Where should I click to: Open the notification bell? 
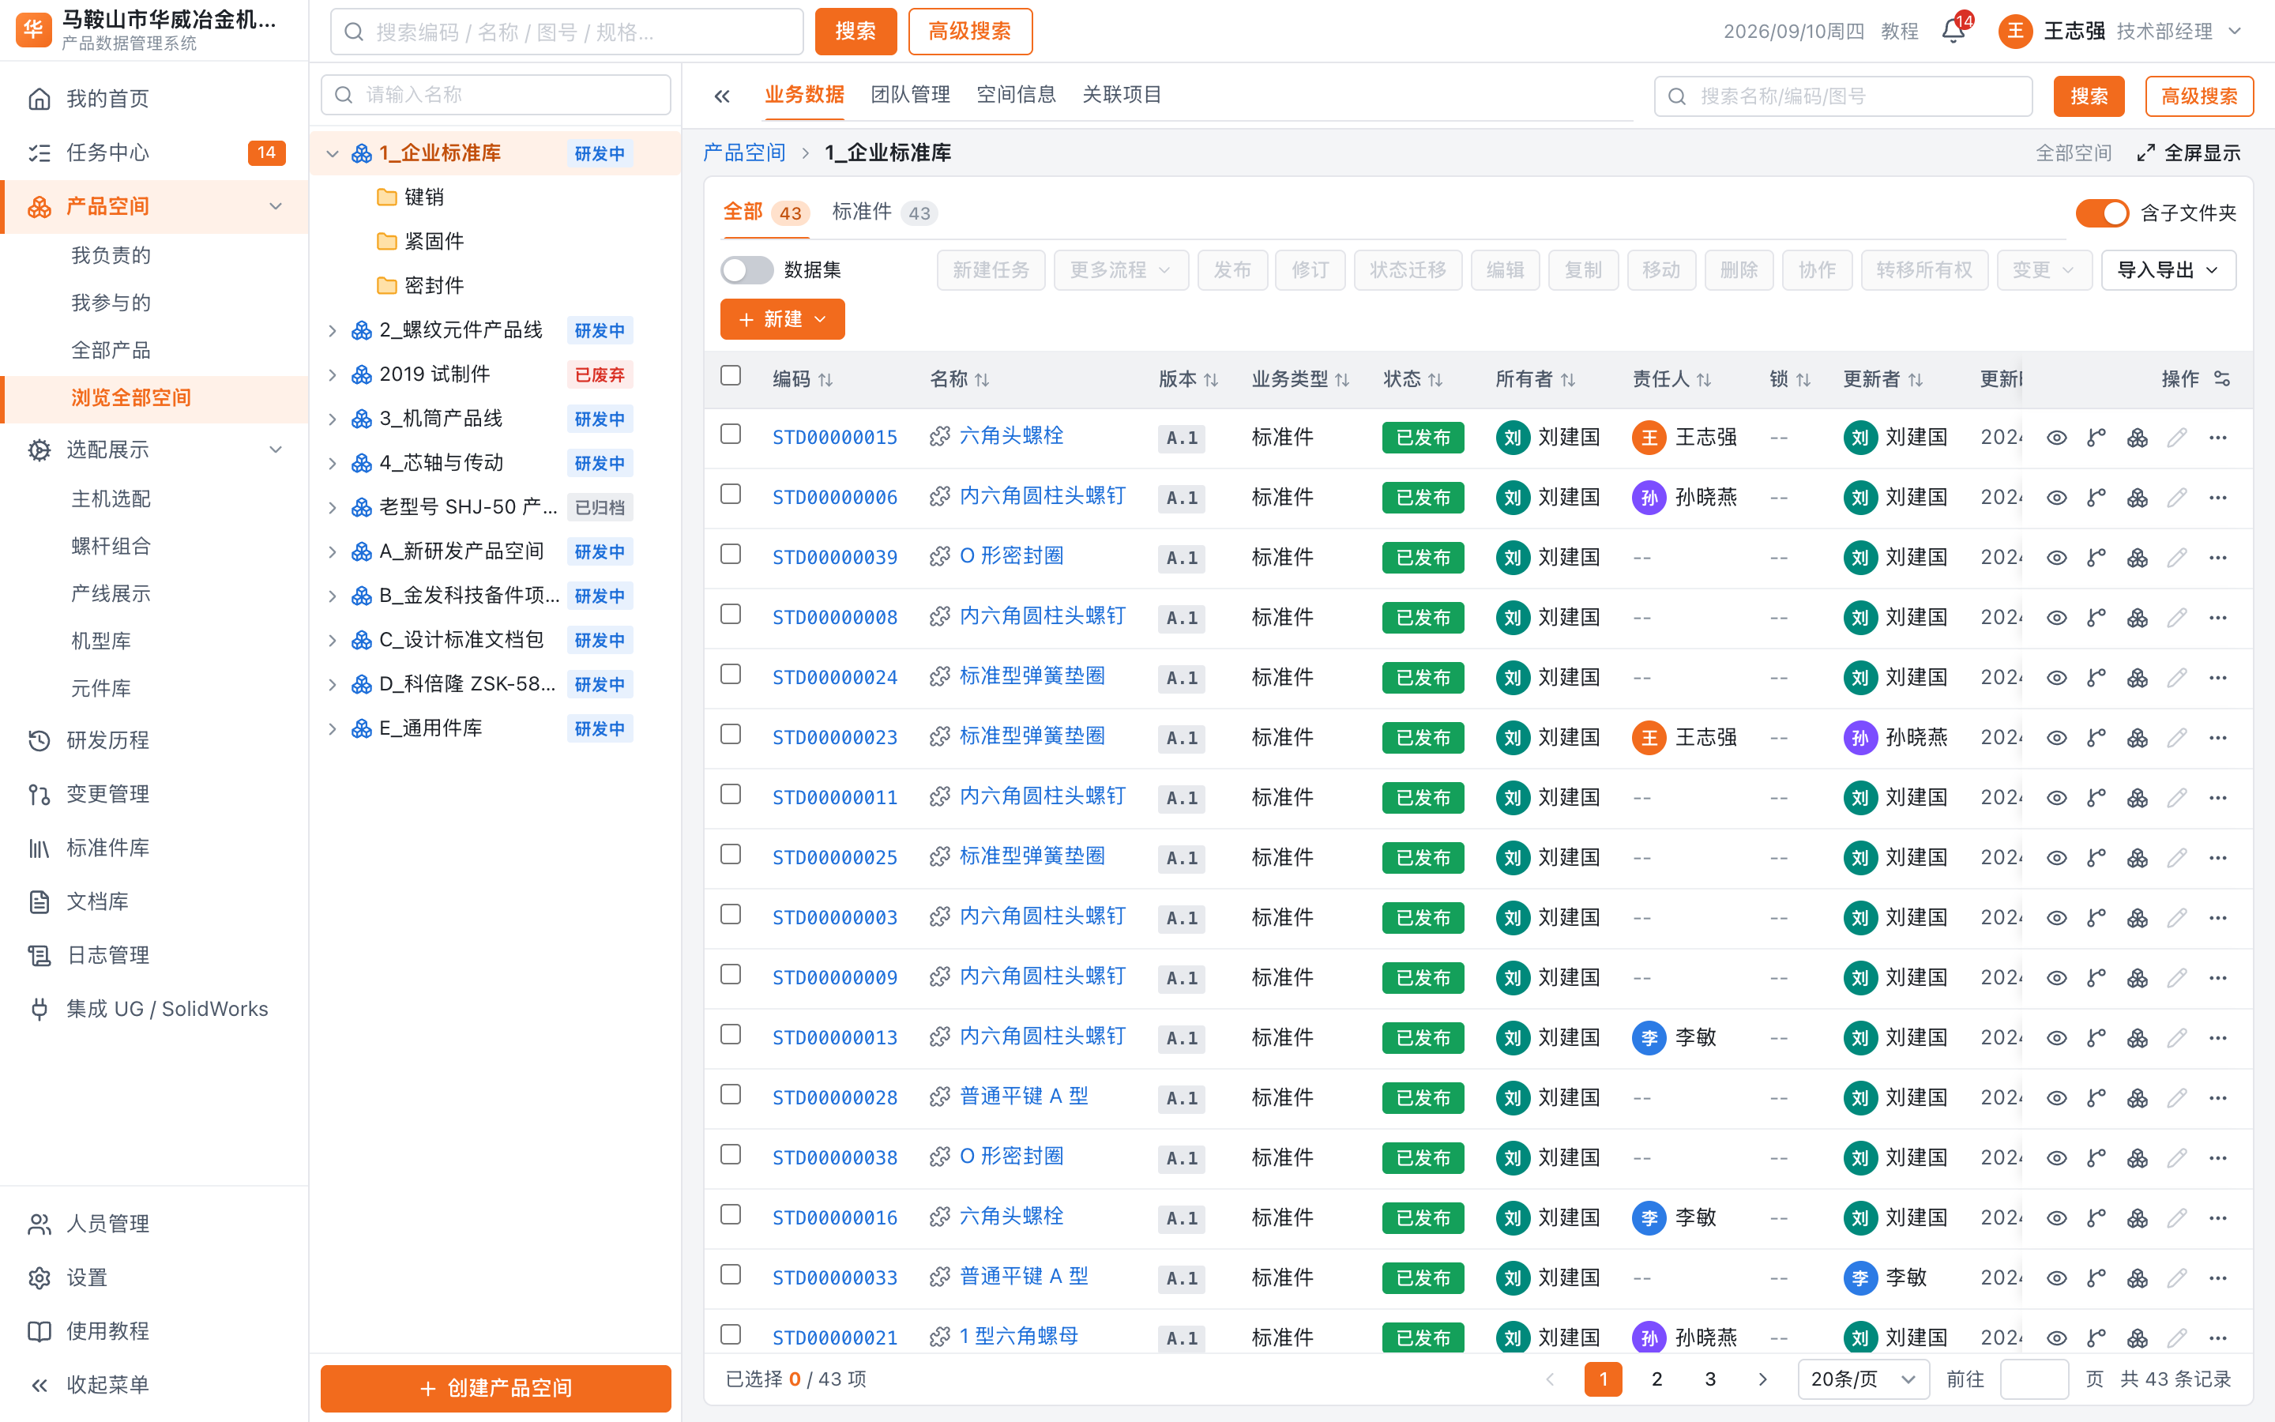tap(1953, 31)
